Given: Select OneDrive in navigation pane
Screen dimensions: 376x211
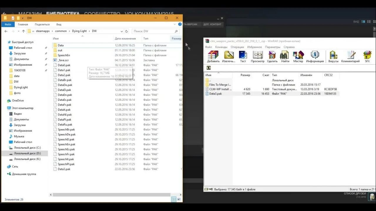Looking at the screenshot, I should [18, 101].
